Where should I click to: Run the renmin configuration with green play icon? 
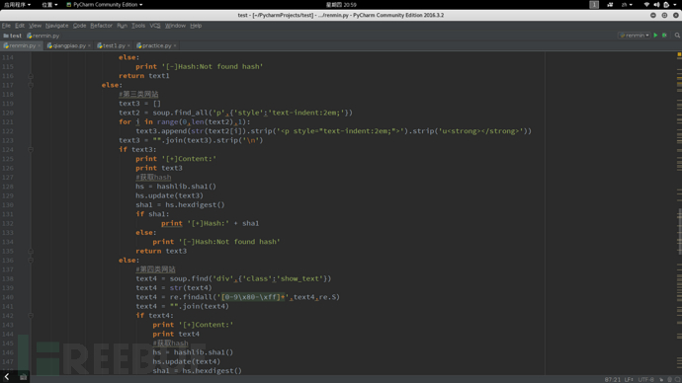655,36
